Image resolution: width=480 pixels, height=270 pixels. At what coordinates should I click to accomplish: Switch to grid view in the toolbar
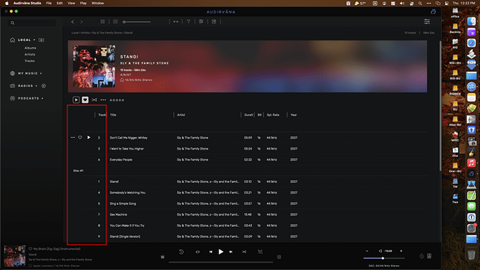102,22
